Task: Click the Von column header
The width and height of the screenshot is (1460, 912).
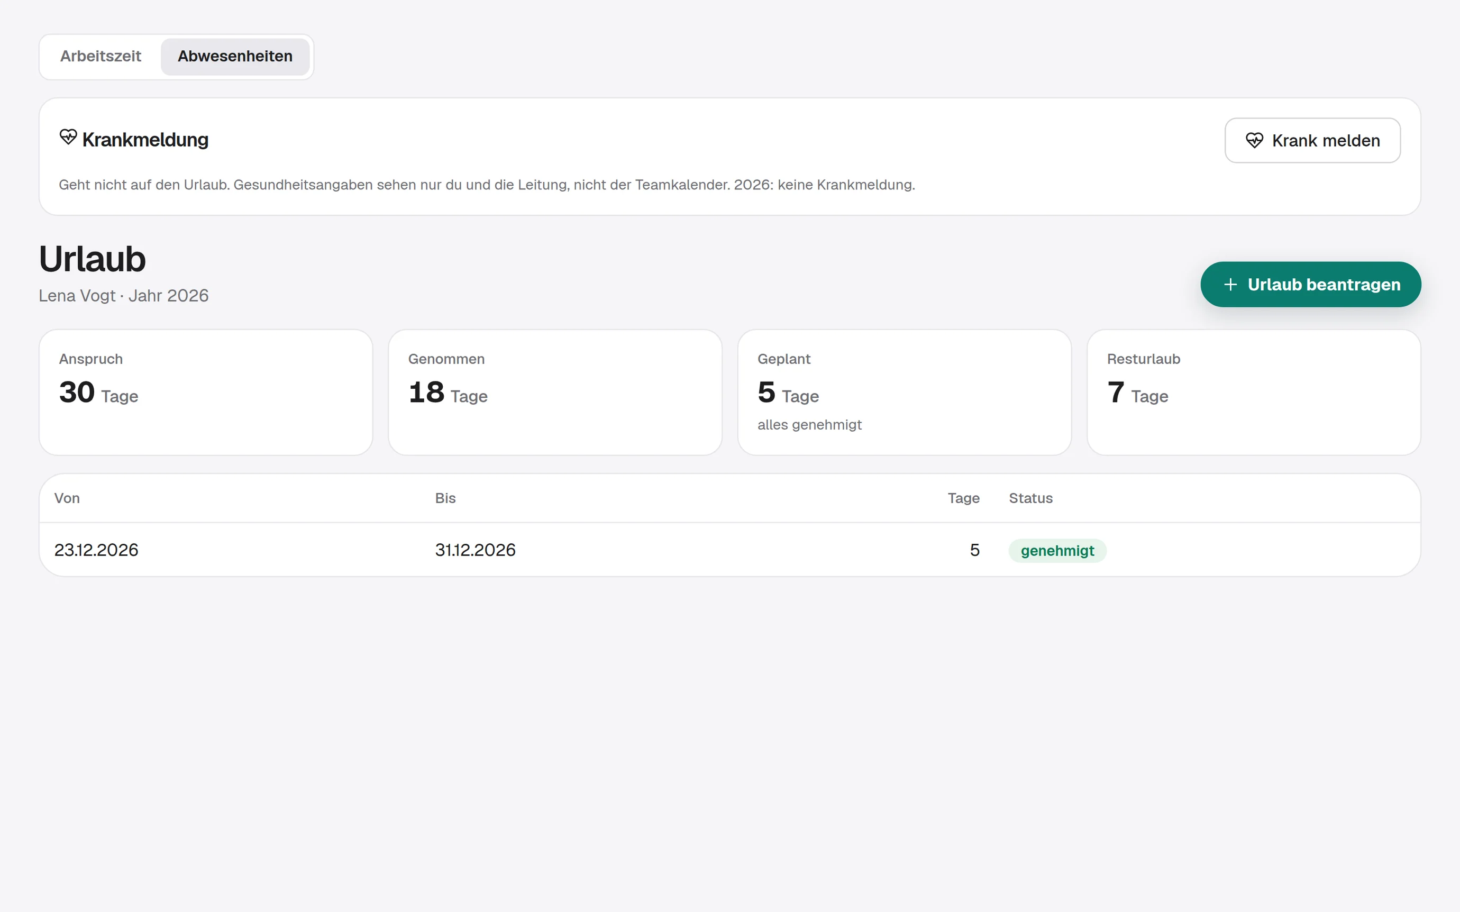Action: pos(67,498)
